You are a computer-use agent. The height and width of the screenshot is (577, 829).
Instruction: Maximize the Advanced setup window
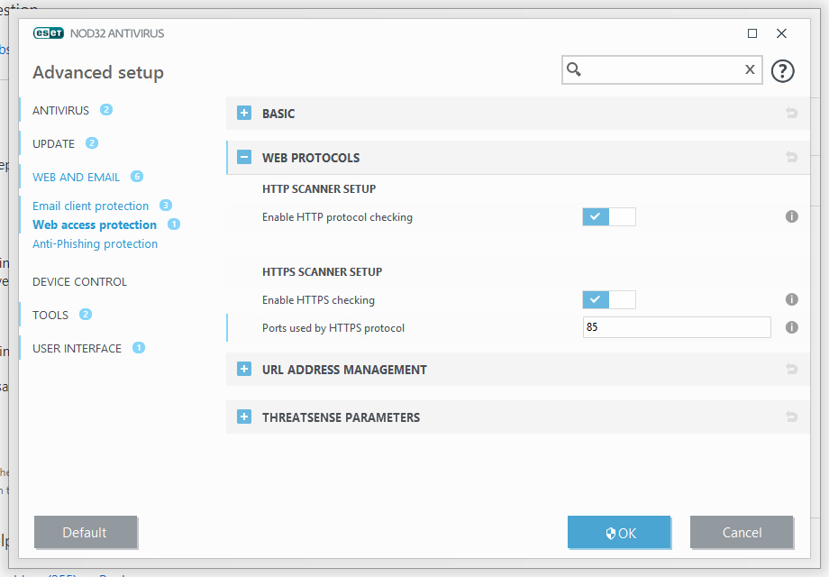[x=752, y=33]
